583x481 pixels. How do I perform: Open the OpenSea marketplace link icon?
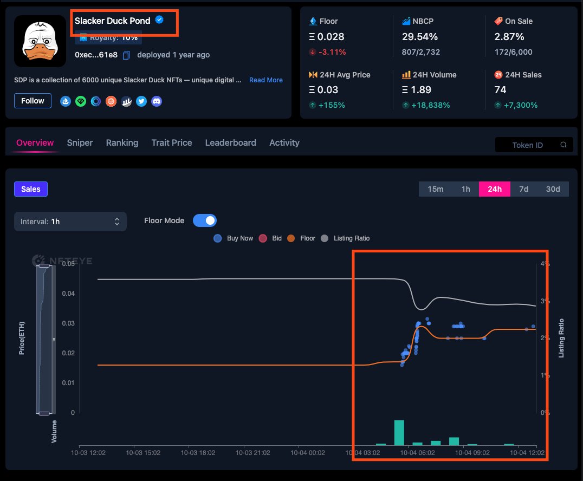click(x=66, y=101)
